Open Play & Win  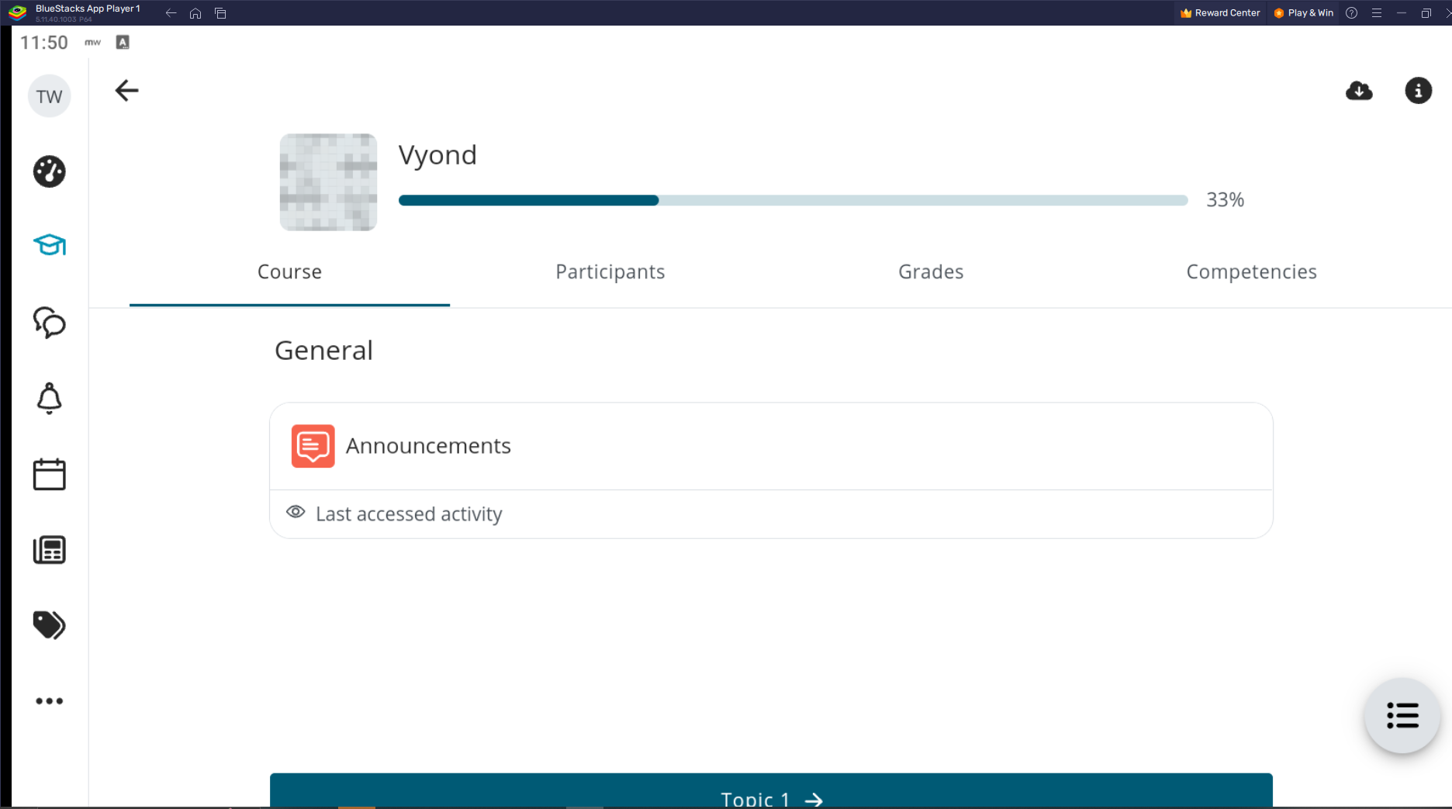(x=1303, y=13)
